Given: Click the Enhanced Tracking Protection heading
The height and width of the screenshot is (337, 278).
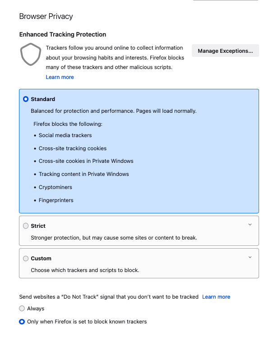Looking at the screenshot, I should point(63,34).
